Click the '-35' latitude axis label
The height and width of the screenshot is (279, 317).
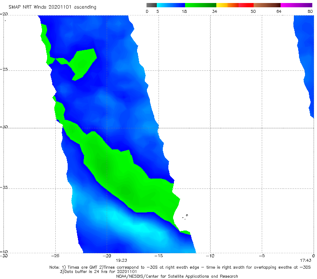pos(4,188)
